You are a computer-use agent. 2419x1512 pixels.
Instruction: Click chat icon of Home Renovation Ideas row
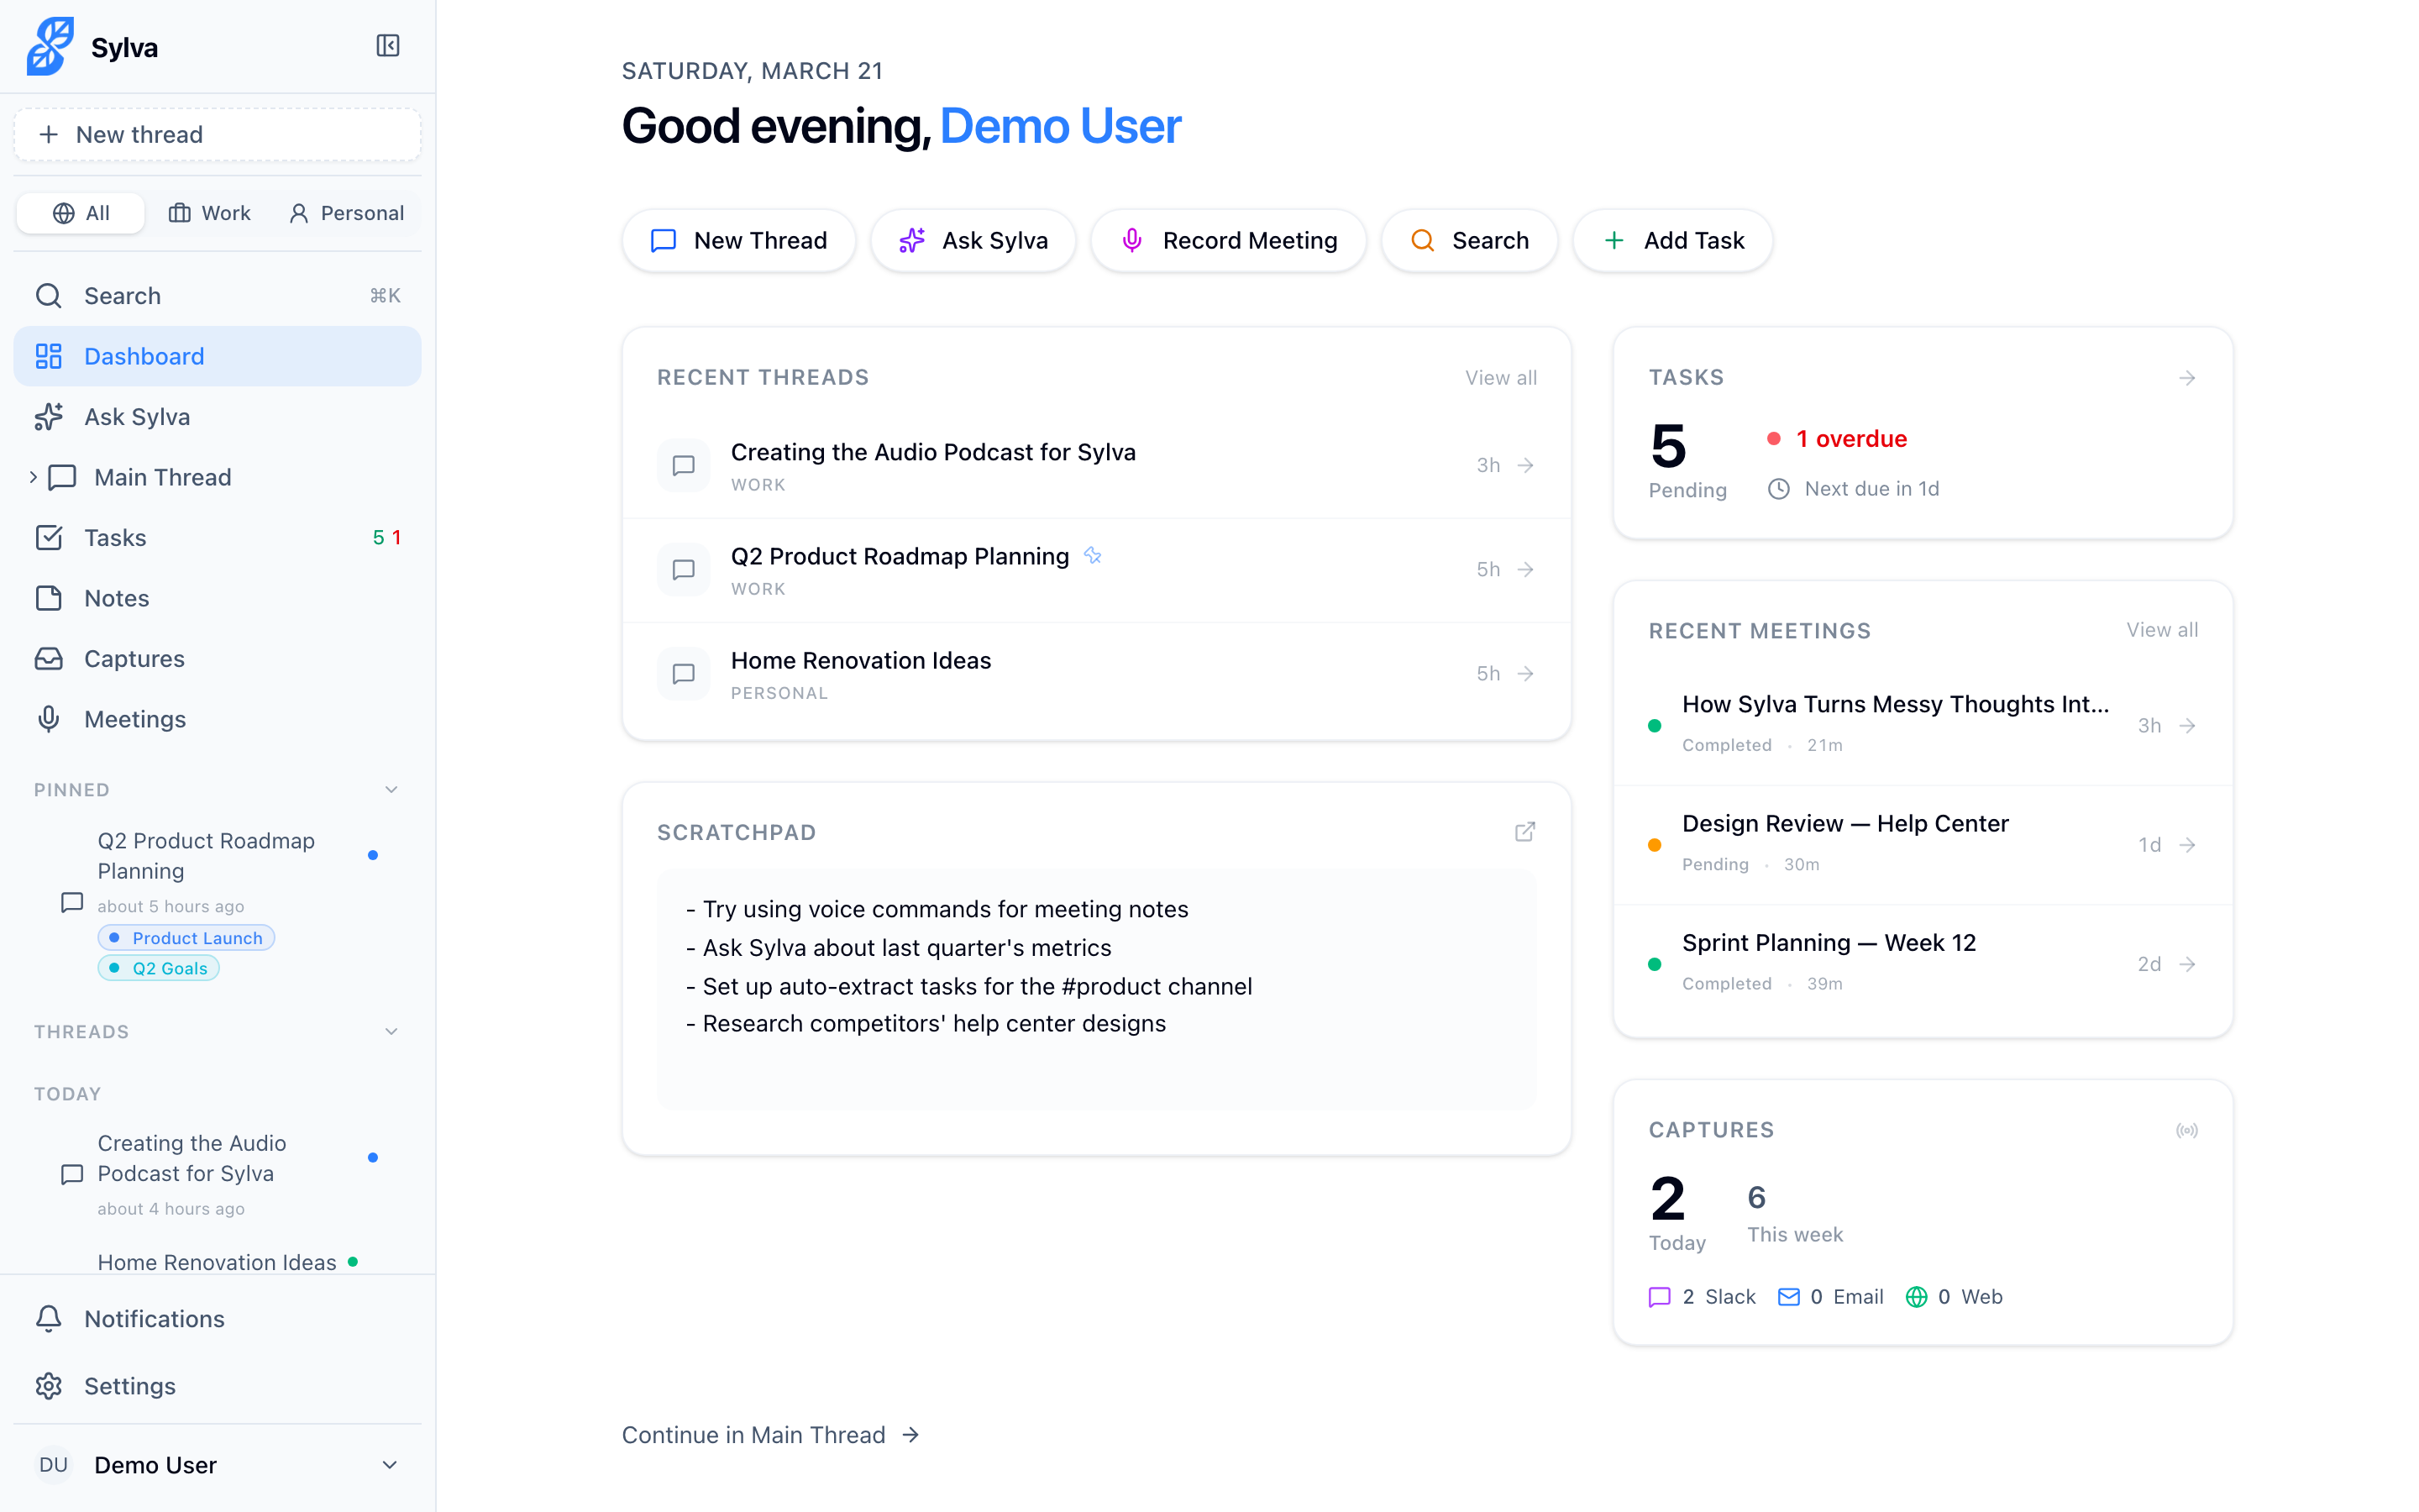click(x=684, y=674)
